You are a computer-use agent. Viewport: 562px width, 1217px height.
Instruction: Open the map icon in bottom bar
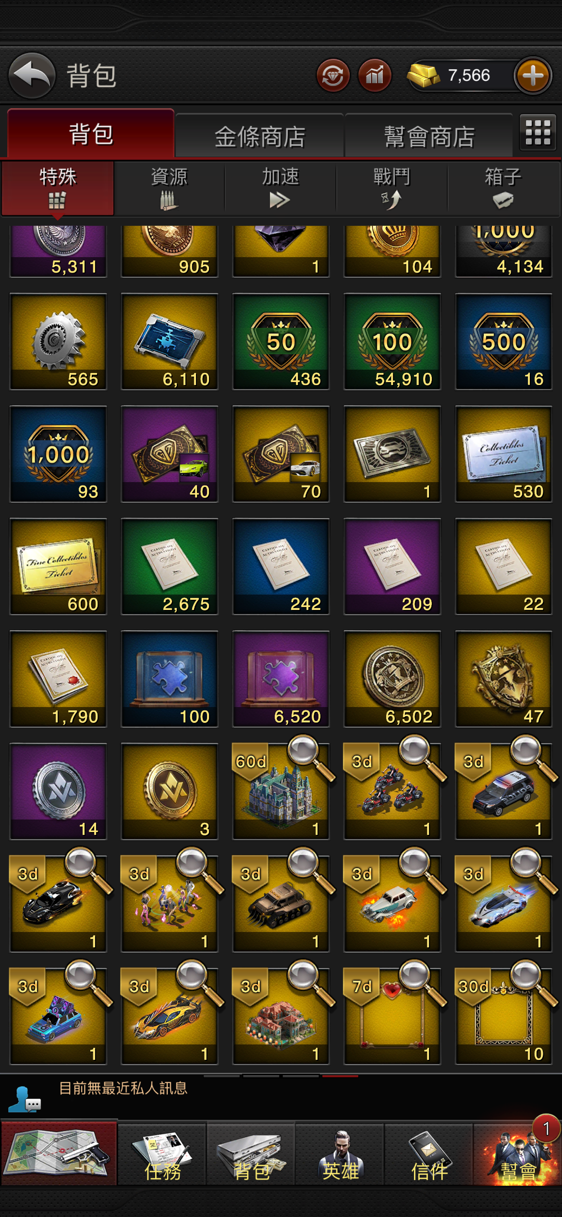pyautogui.click(x=59, y=1153)
